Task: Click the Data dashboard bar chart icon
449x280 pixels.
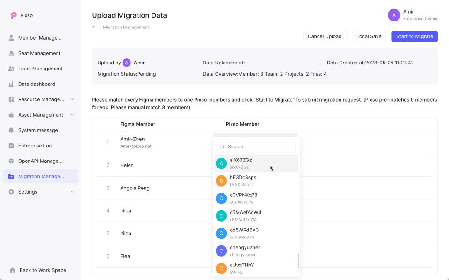Action: [11, 84]
